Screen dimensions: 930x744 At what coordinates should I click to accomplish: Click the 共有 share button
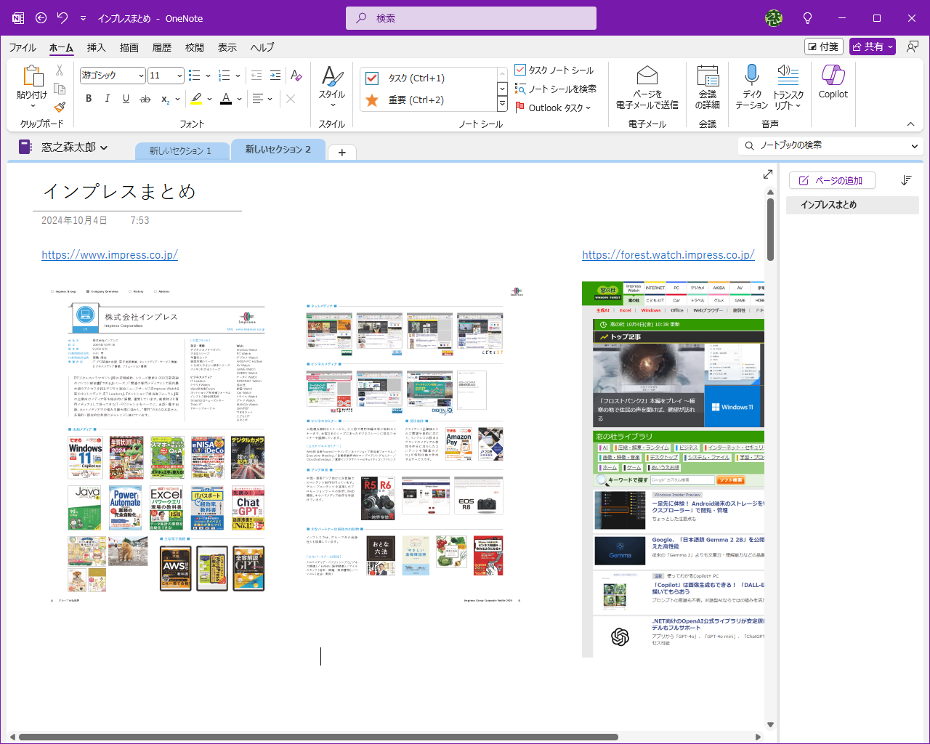873,46
